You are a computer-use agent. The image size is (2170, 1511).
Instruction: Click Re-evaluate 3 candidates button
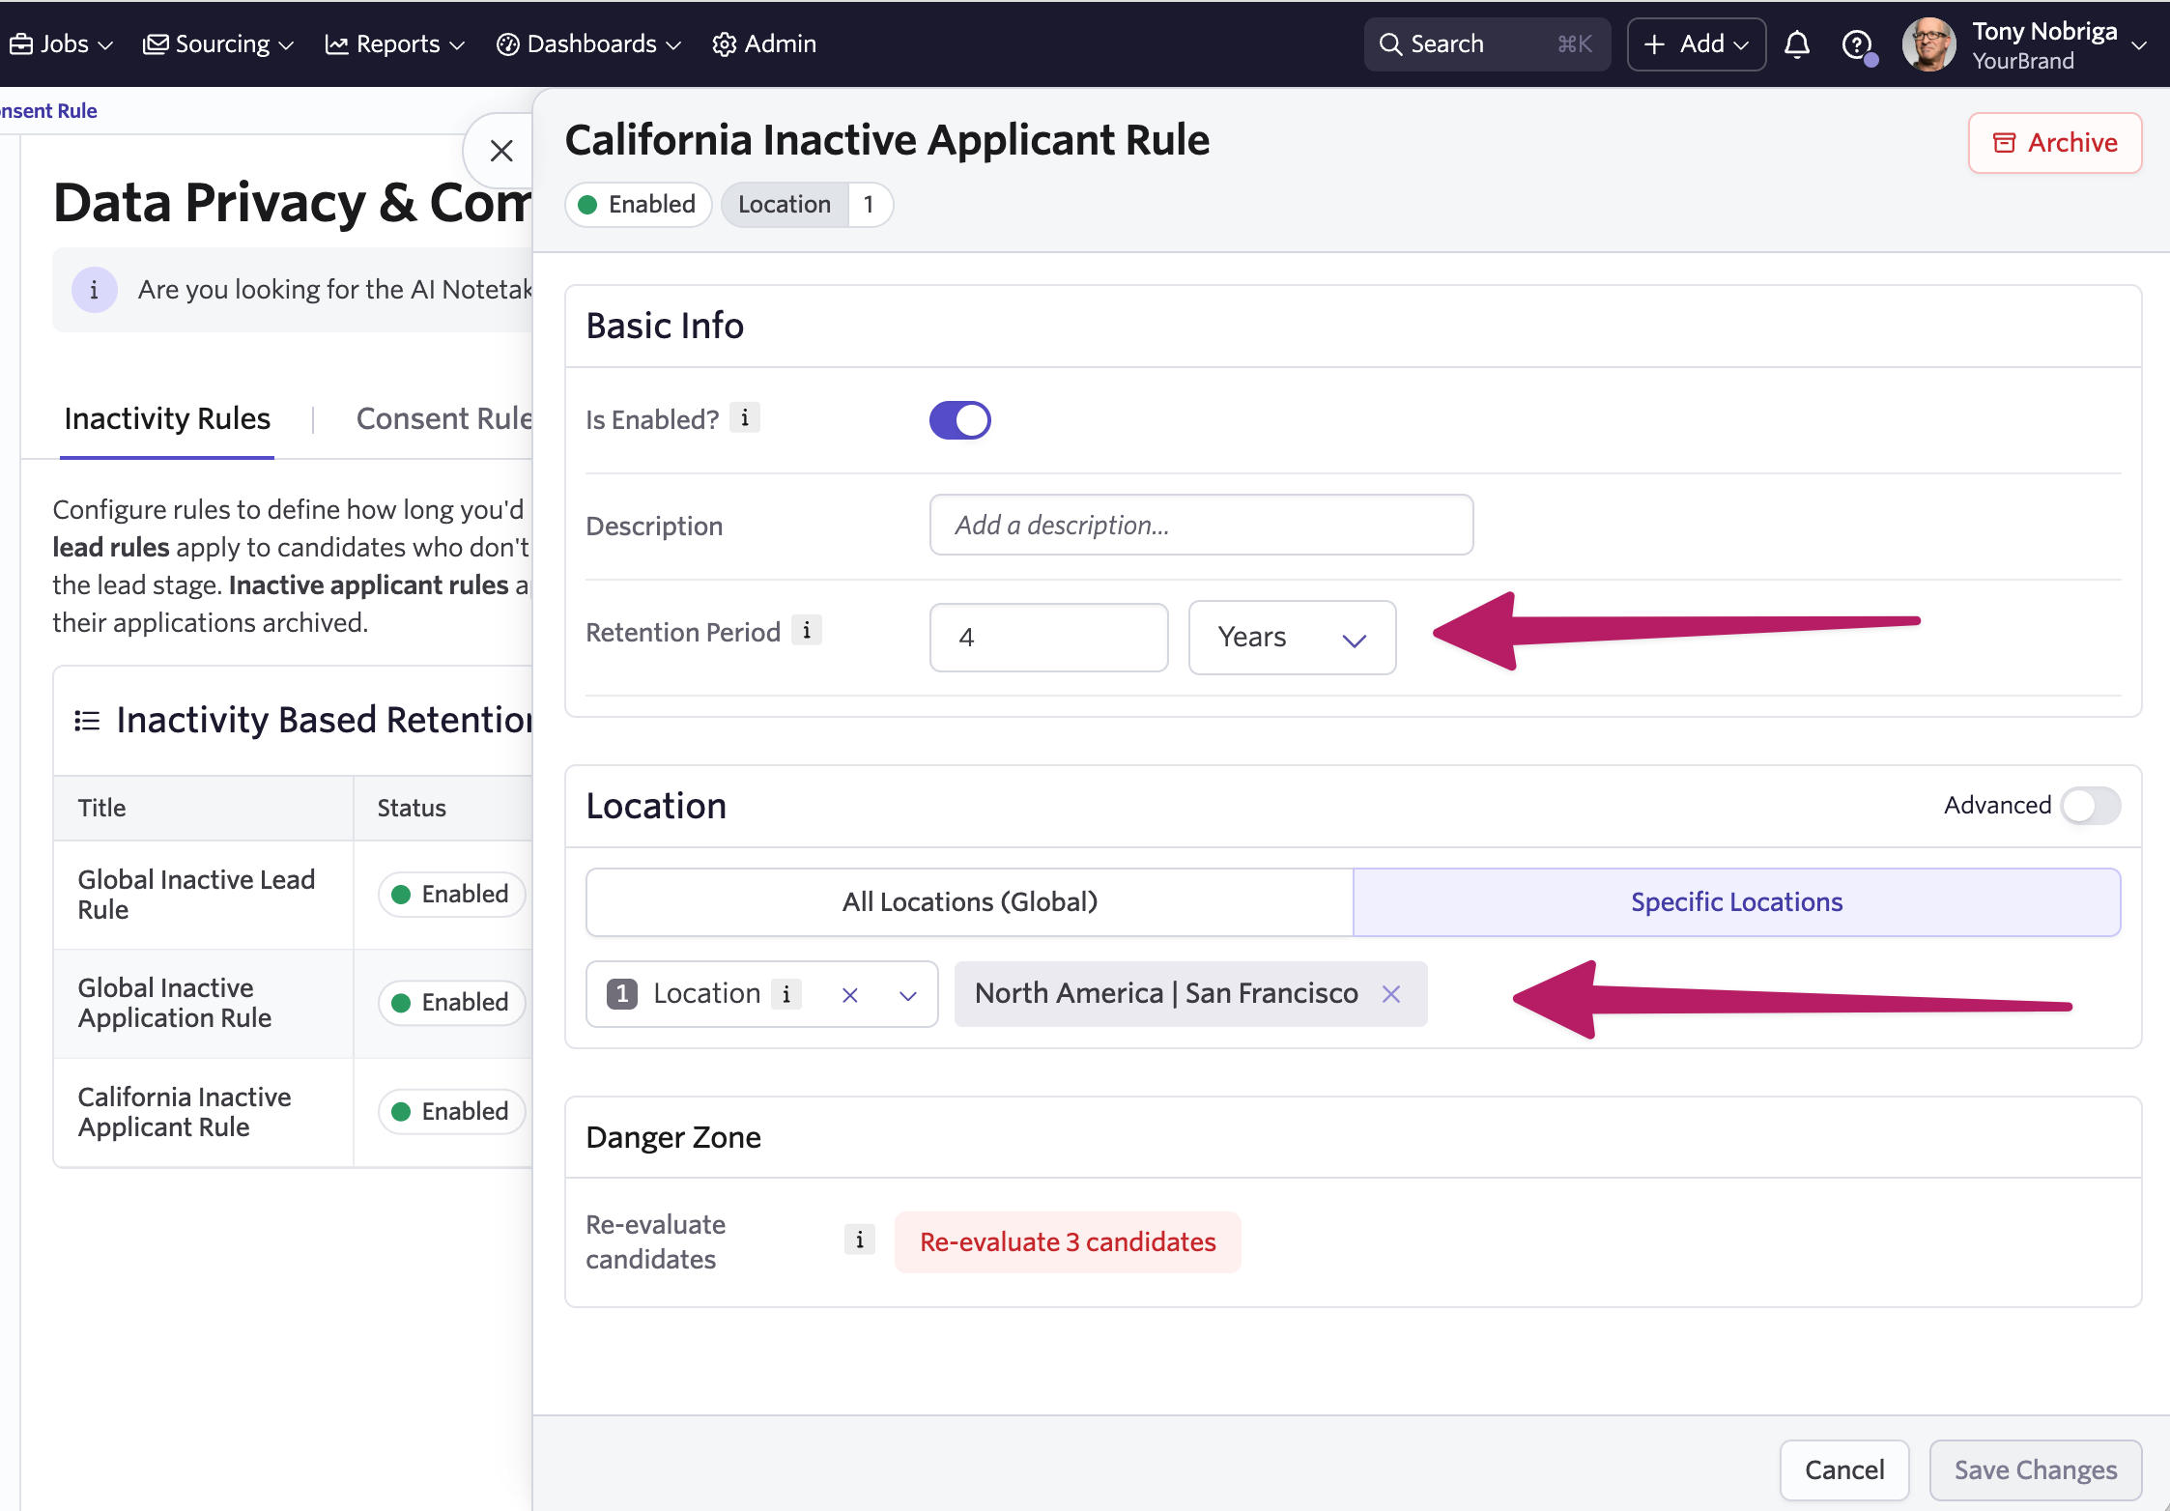[x=1067, y=1242]
